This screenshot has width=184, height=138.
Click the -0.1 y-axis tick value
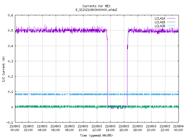pos(9,122)
